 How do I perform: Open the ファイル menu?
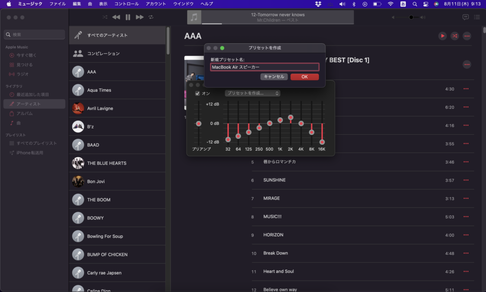[57, 4]
